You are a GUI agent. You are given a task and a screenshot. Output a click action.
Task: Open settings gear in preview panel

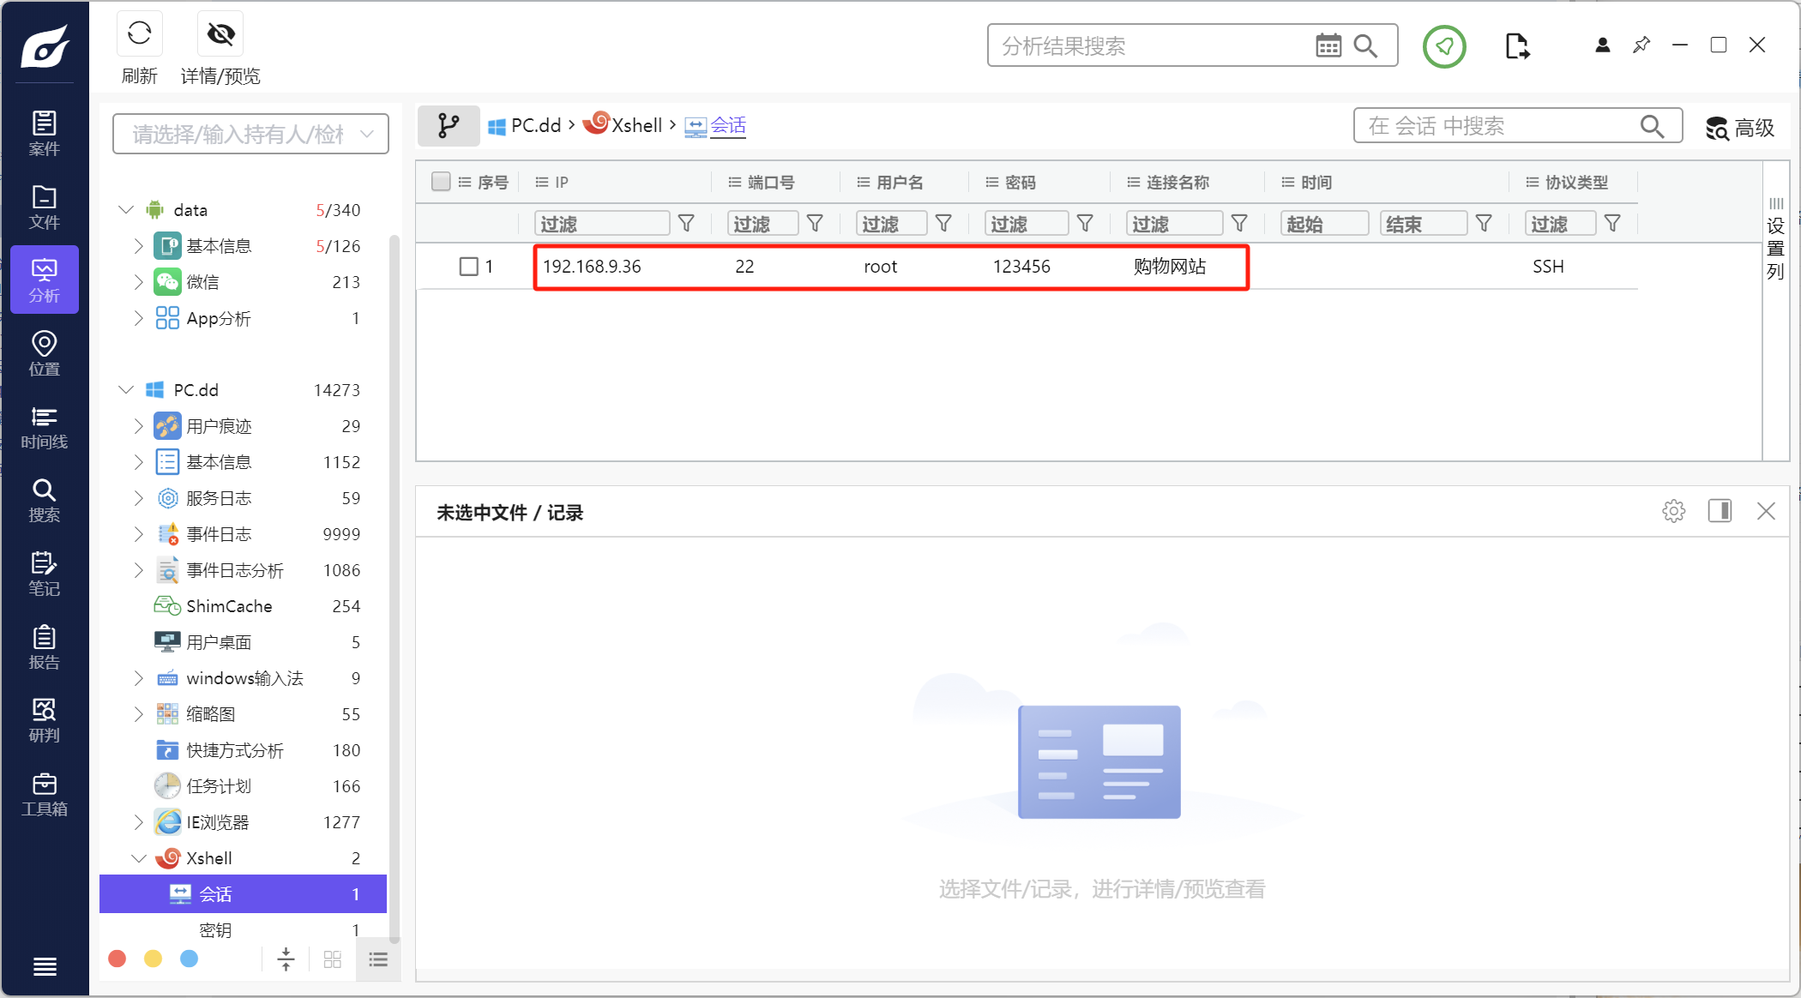point(1673,512)
